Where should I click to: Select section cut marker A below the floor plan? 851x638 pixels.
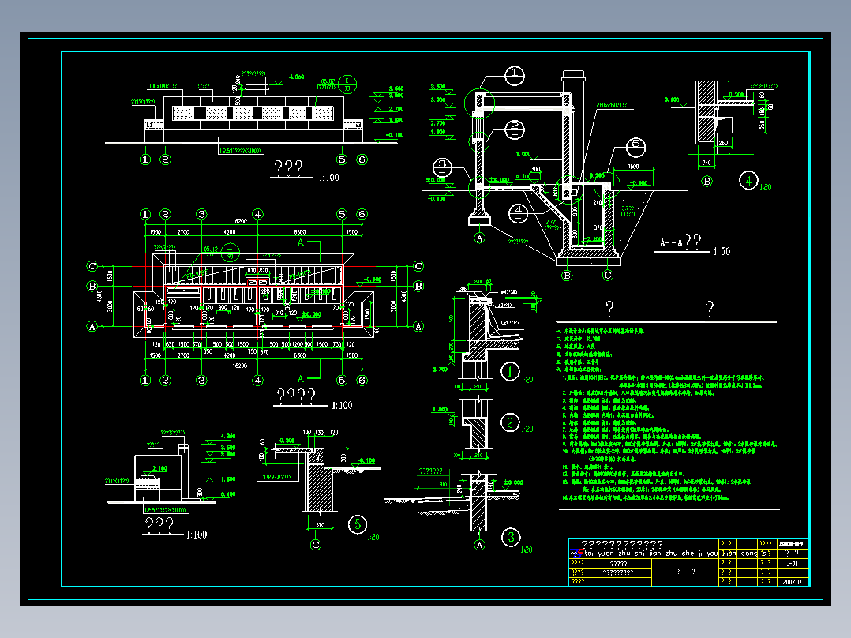coord(300,379)
